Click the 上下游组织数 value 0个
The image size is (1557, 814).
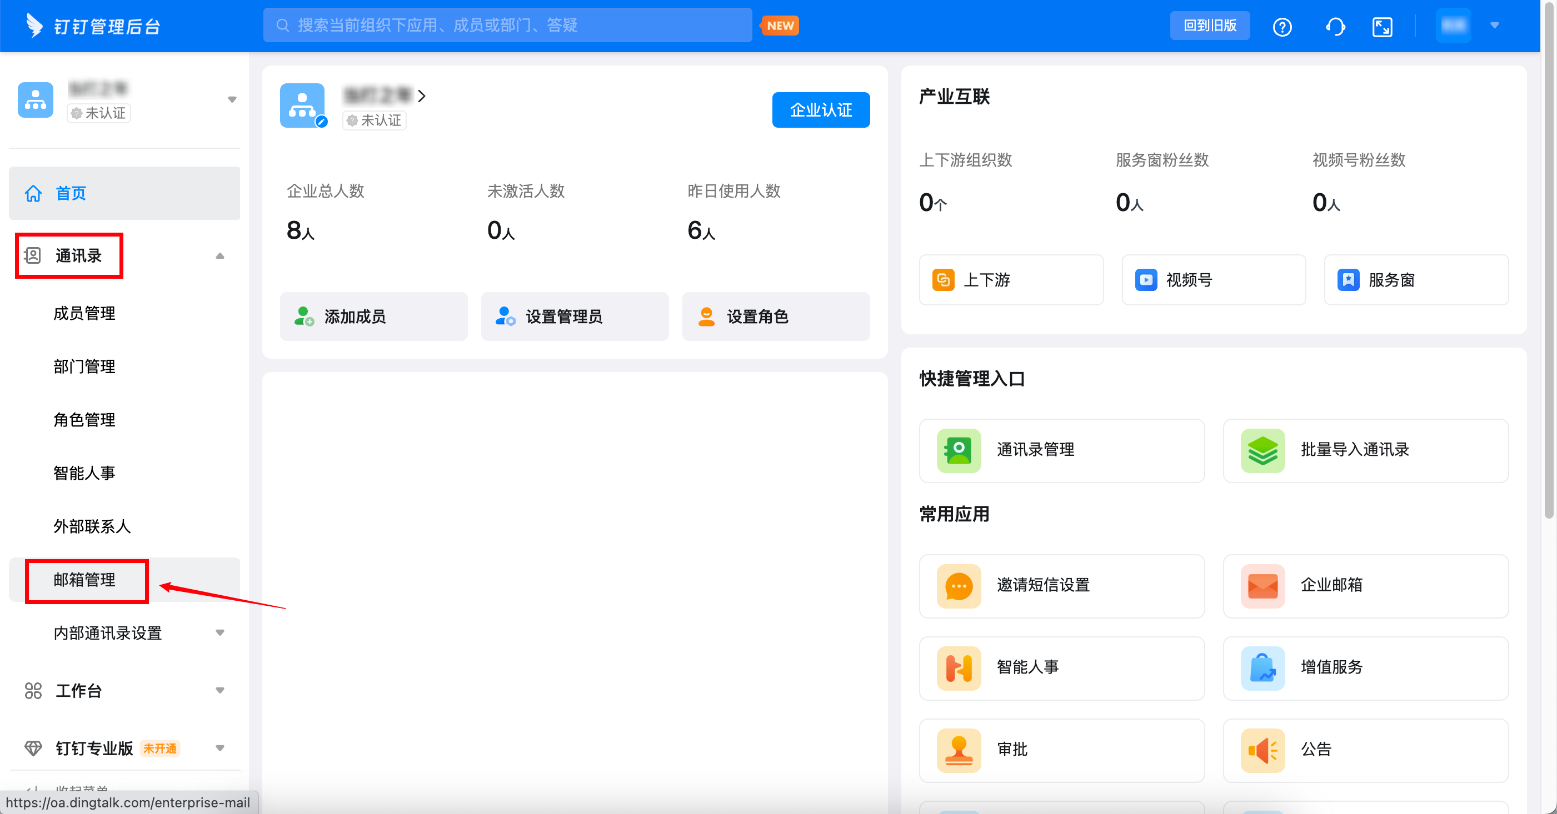tap(932, 202)
